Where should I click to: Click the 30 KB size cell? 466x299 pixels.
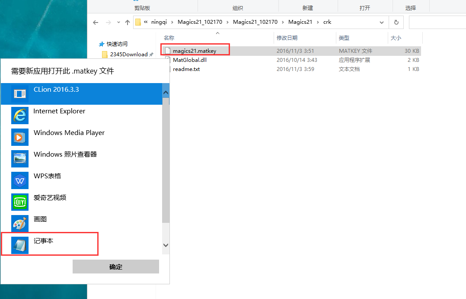412,51
